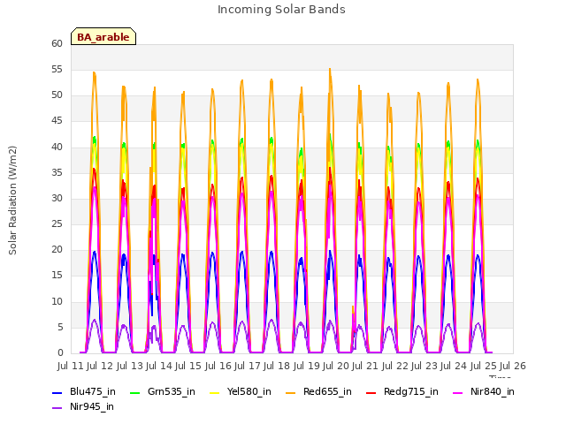Click the 10 y-axis tick label

[x=57, y=301]
